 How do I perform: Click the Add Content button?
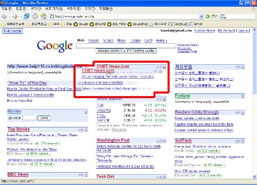tap(12, 31)
